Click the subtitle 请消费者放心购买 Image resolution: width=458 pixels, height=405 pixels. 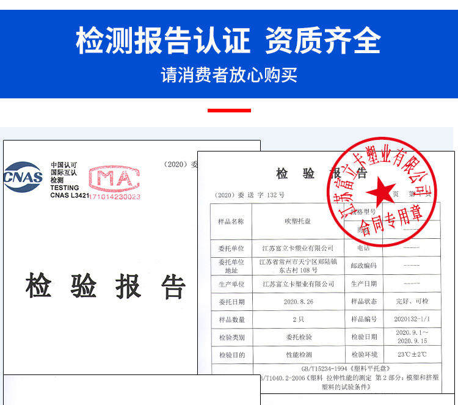pyautogui.click(x=229, y=75)
